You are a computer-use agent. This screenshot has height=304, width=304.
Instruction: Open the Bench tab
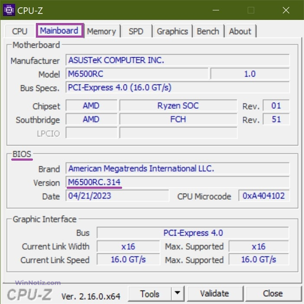click(207, 31)
